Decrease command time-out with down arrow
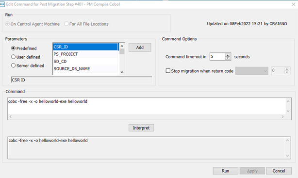298x178 pixels. click(x=228, y=58)
